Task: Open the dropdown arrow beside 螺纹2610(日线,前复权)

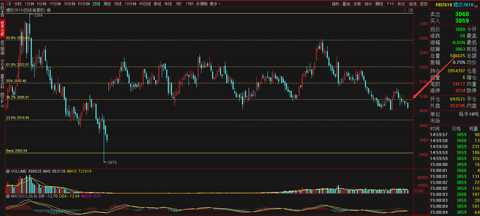Action: click(49, 10)
